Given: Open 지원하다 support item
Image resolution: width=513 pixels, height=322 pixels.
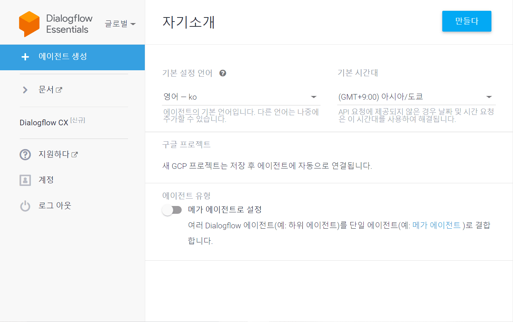Looking at the screenshot, I should point(54,154).
